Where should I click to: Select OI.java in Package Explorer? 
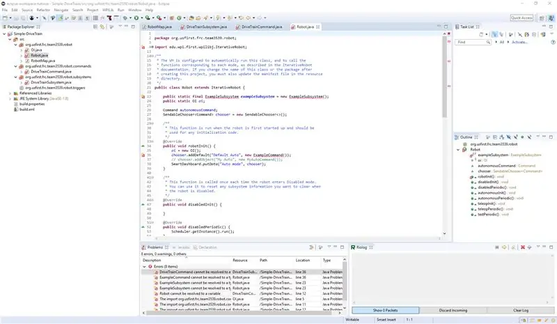pyautogui.click(x=36, y=49)
